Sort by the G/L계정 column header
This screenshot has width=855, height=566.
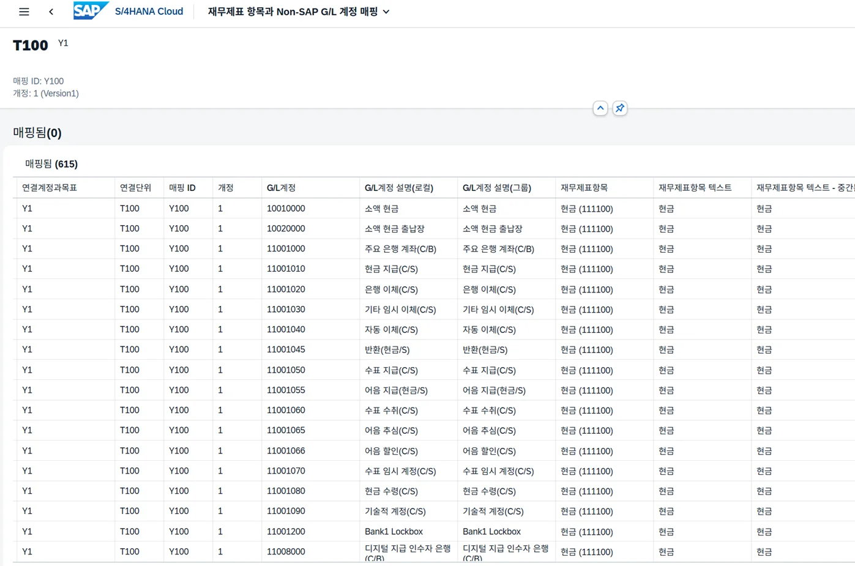(x=281, y=188)
